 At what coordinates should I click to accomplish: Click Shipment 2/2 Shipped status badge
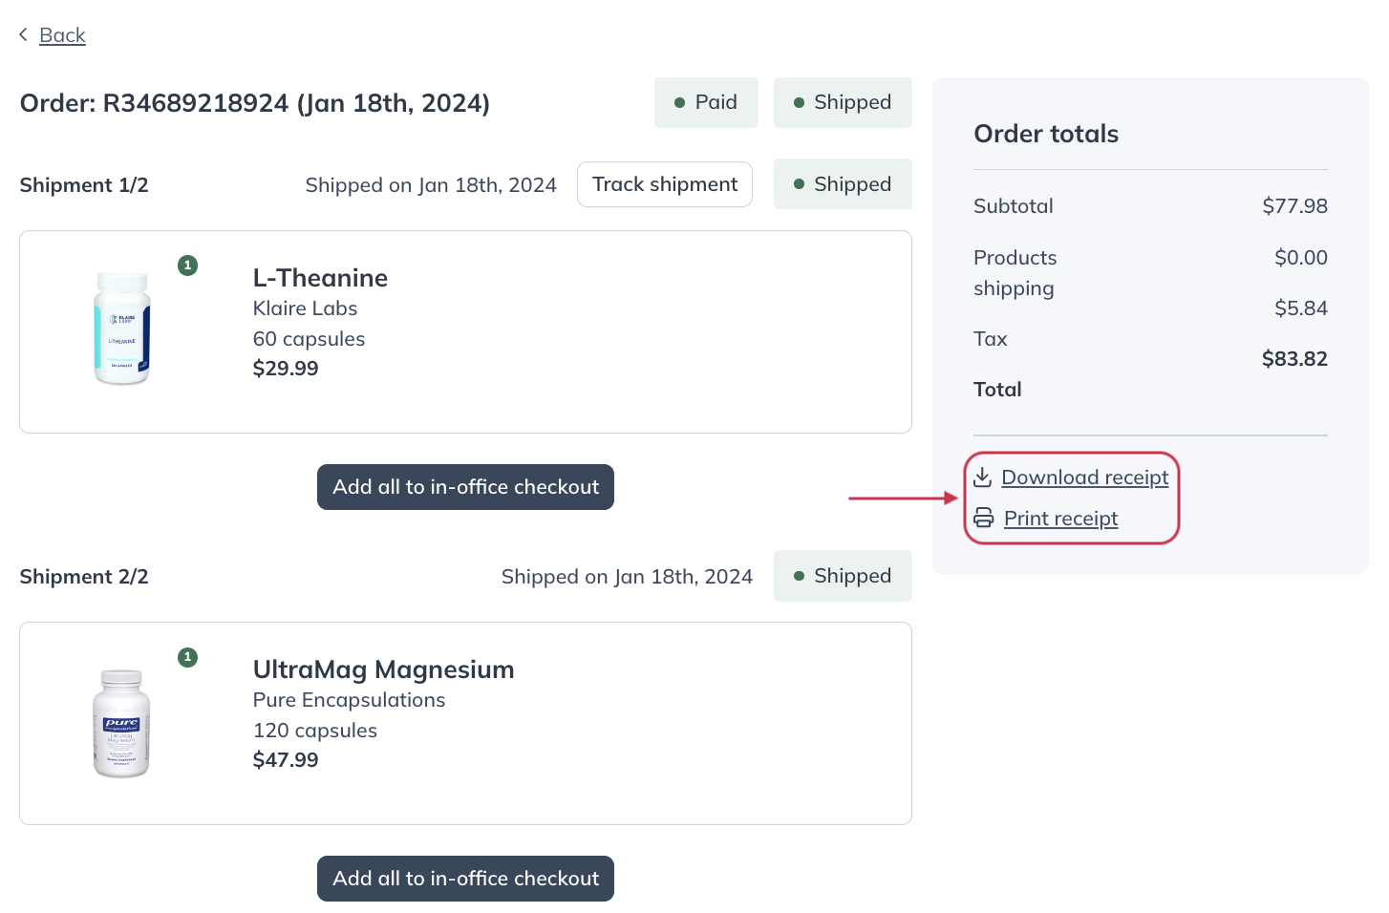[843, 576]
